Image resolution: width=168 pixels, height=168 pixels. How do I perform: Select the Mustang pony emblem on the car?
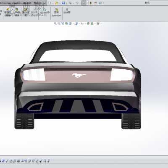click(x=79, y=76)
